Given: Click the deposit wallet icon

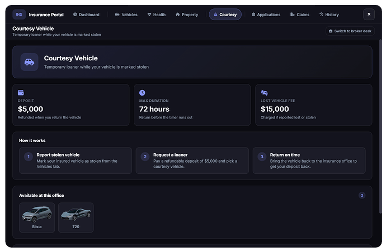Looking at the screenshot, I should pos(21,93).
